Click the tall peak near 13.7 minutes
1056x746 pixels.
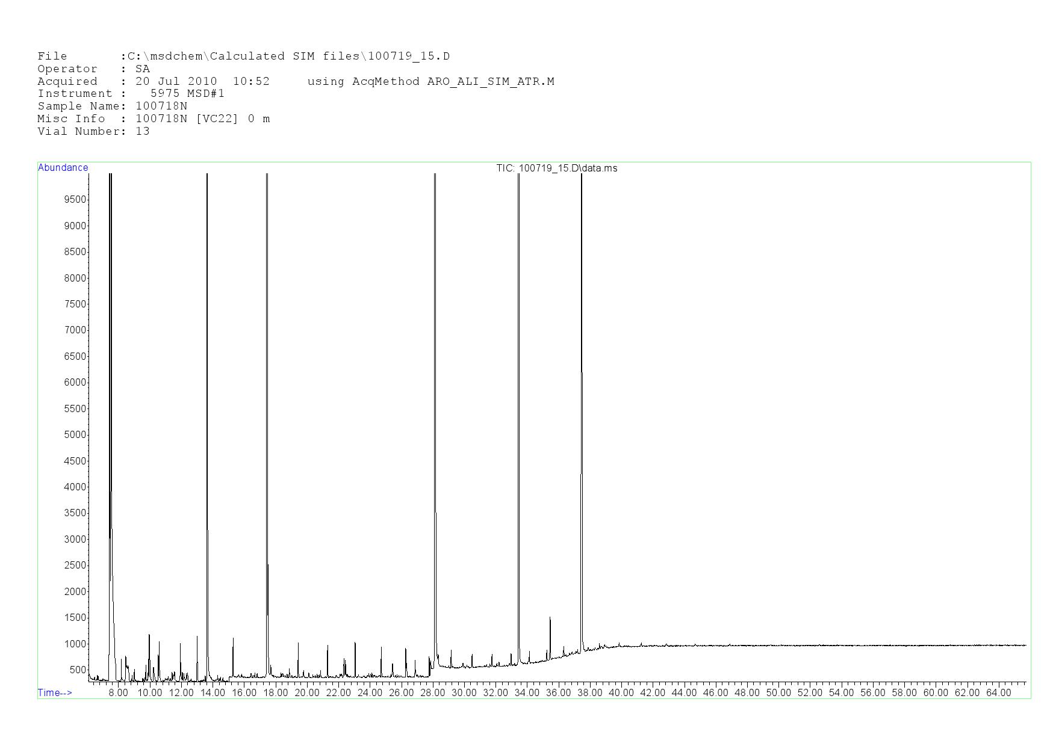pyautogui.click(x=207, y=421)
